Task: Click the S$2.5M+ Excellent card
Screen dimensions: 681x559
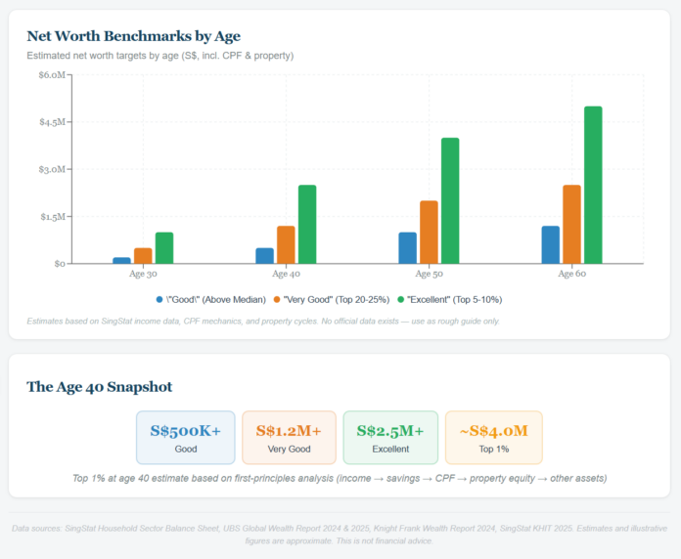Action: [390, 437]
